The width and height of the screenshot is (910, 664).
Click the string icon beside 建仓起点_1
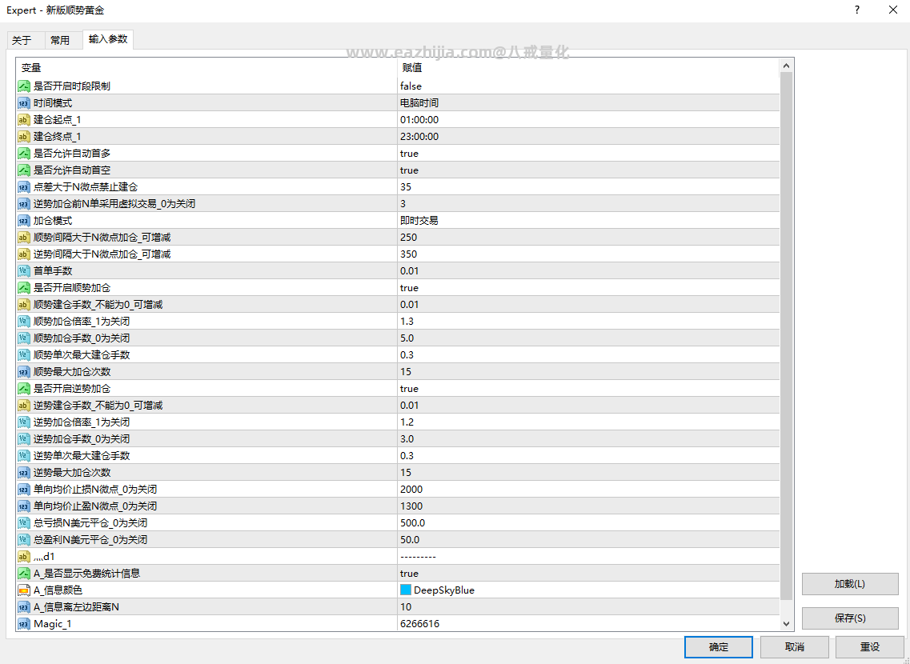(24, 120)
